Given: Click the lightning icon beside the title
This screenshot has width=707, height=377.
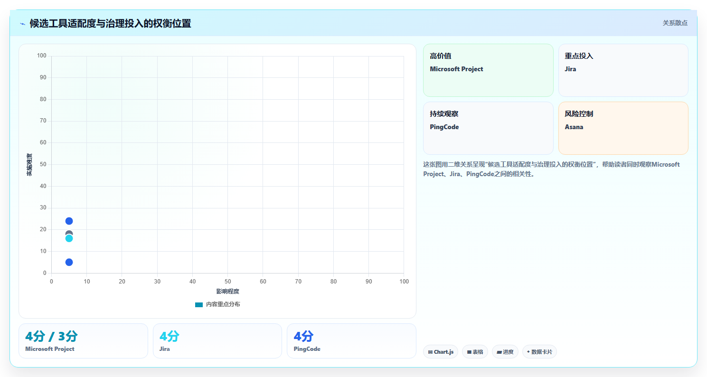Looking at the screenshot, I should pos(23,23).
